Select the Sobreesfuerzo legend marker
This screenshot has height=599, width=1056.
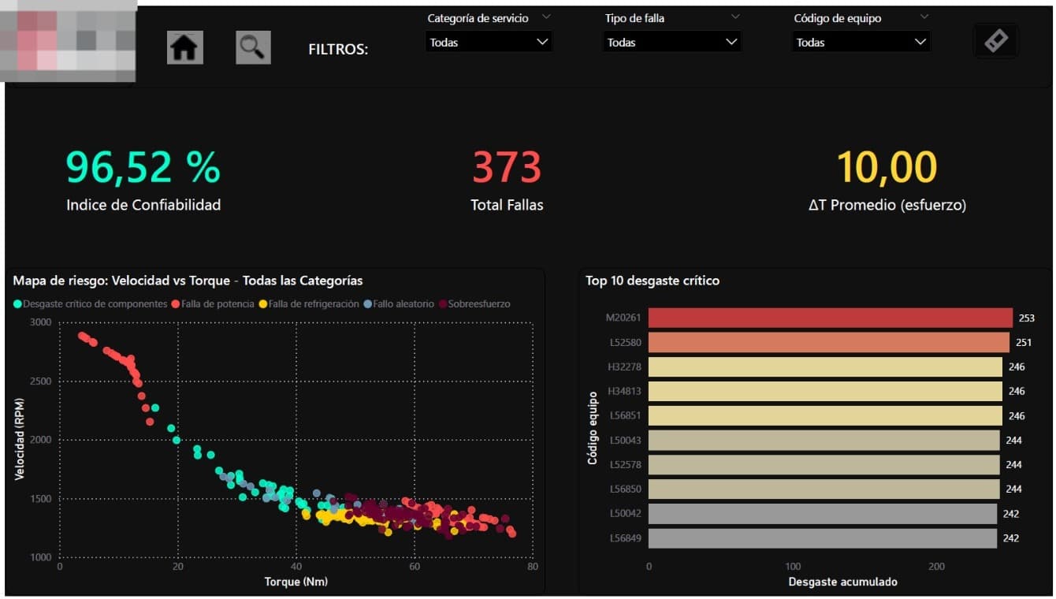443,304
